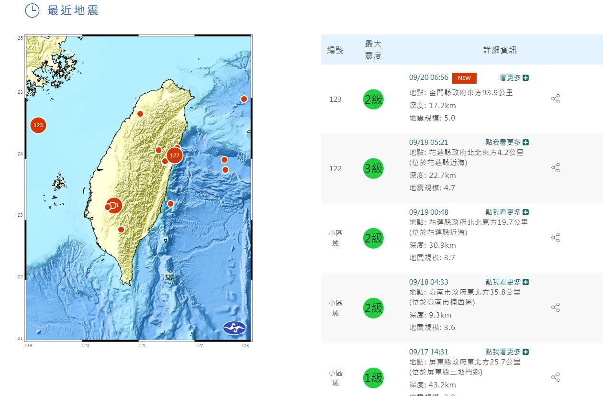
Task: Expand 點我看更多 for the 09/19 00:48 quake
Action: pos(507,212)
